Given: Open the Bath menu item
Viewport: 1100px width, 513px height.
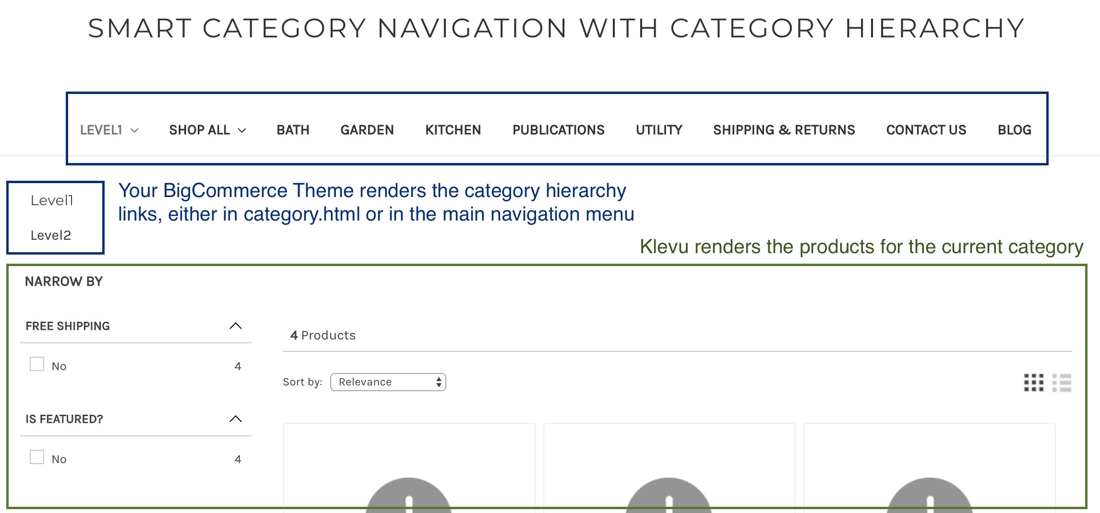Looking at the screenshot, I should point(293,130).
